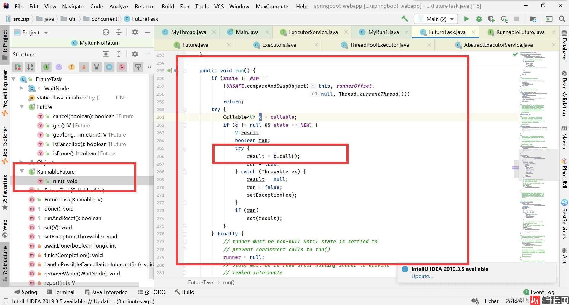This screenshot has width=569, height=305.
Task: Open the Analyze menu
Action: 119,6
